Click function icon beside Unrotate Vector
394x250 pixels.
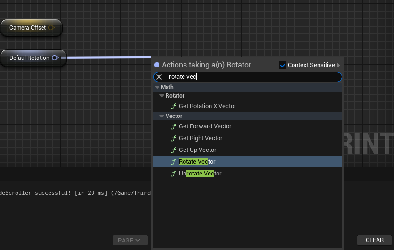click(174, 174)
